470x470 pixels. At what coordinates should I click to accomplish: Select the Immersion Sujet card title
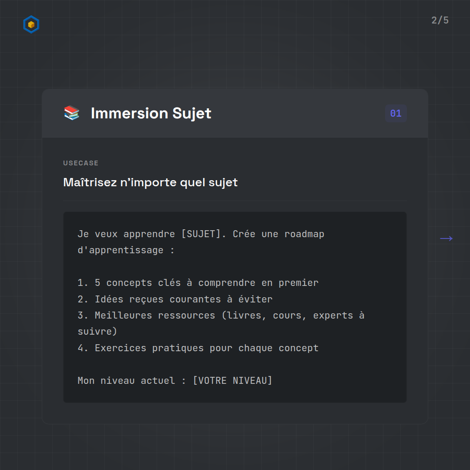click(151, 113)
